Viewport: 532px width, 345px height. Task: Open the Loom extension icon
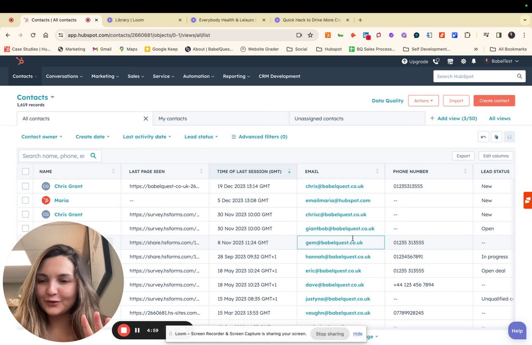[x=404, y=35]
